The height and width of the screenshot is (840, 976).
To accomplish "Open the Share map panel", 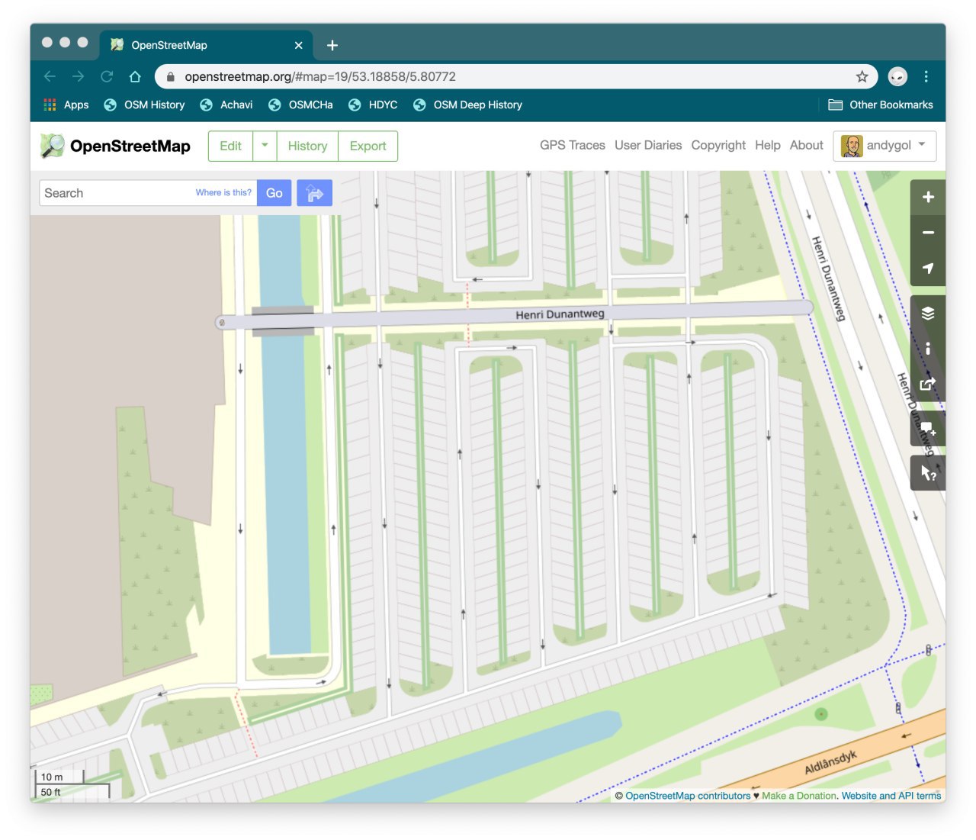I will point(928,384).
